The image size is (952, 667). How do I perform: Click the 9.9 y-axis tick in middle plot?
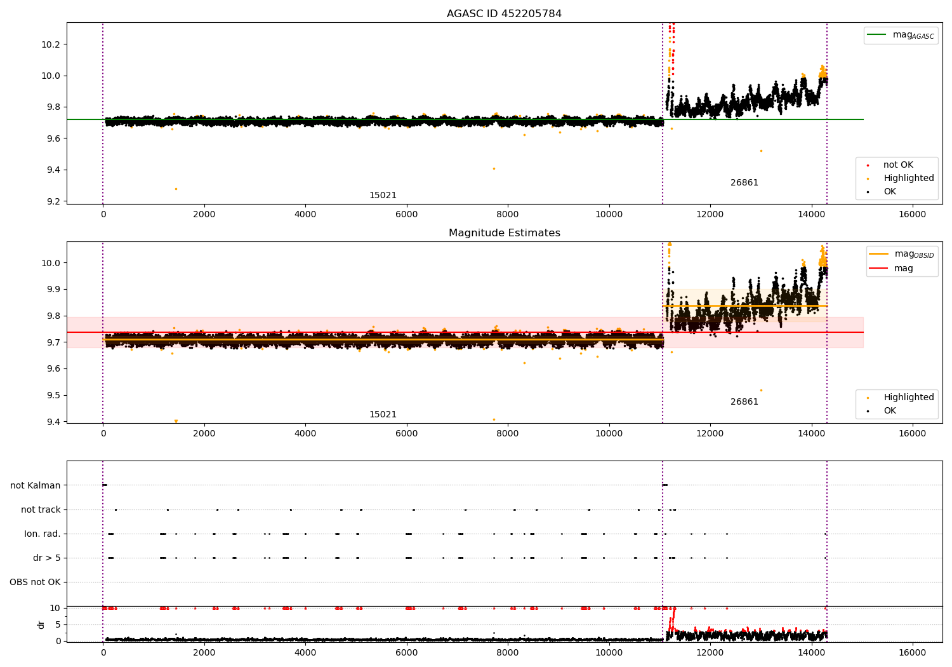(x=53, y=290)
